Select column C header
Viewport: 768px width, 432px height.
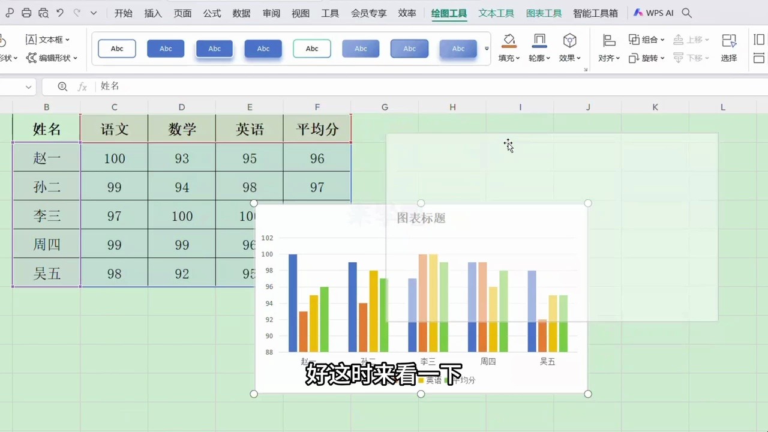tap(114, 107)
